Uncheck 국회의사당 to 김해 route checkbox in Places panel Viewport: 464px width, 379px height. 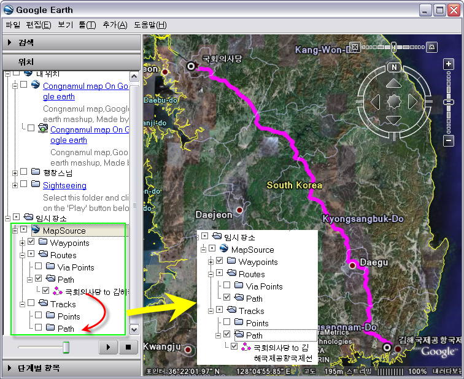(x=45, y=290)
